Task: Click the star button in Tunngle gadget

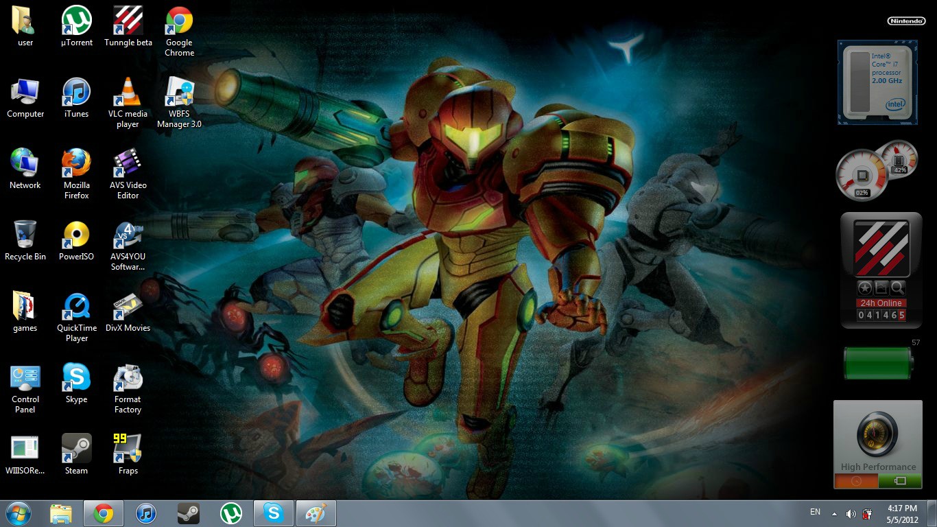Action: coord(864,288)
